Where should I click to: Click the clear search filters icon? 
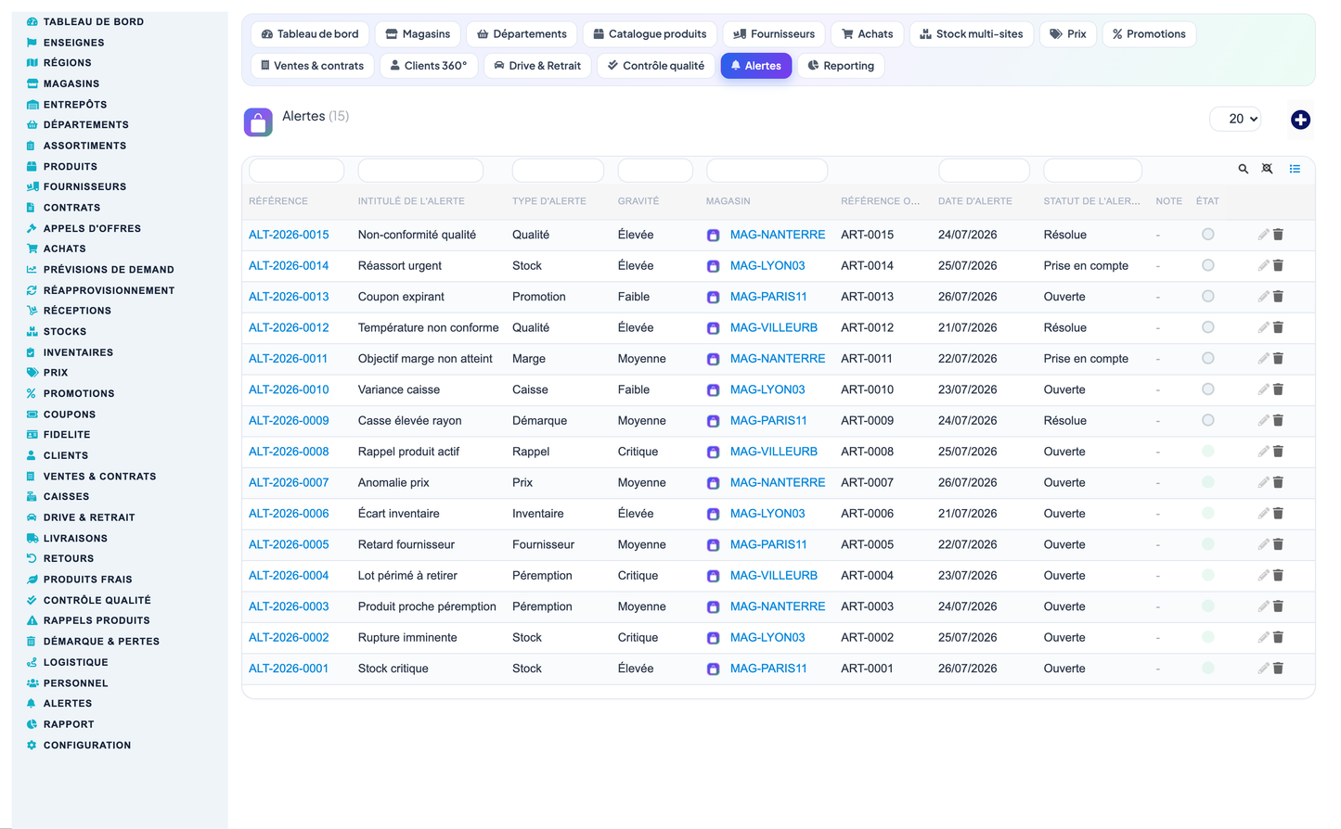tap(1267, 169)
